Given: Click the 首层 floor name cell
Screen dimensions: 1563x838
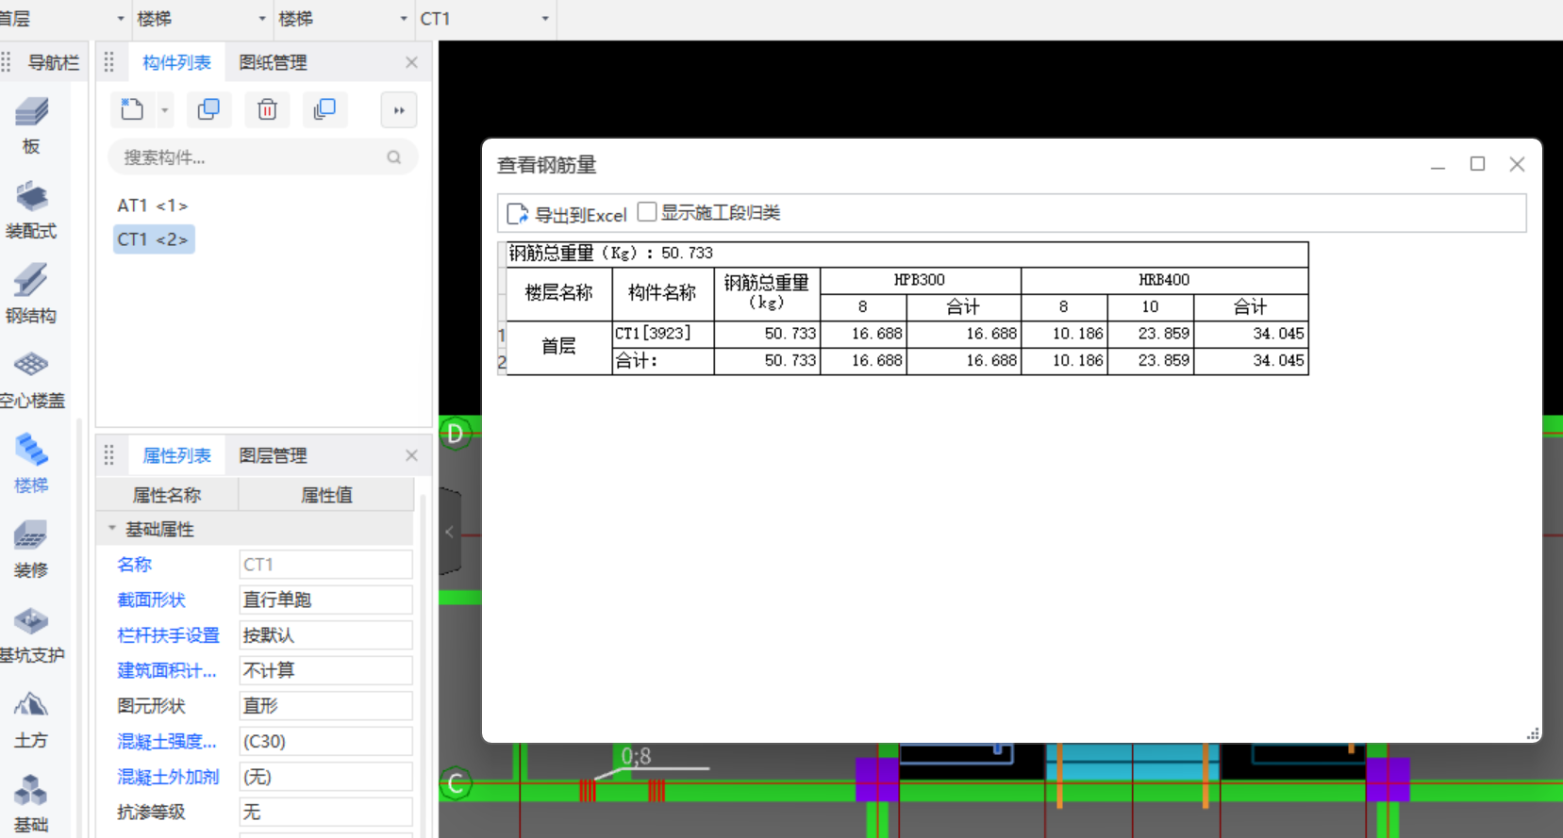Looking at the screenshot, I should [559, 347].
